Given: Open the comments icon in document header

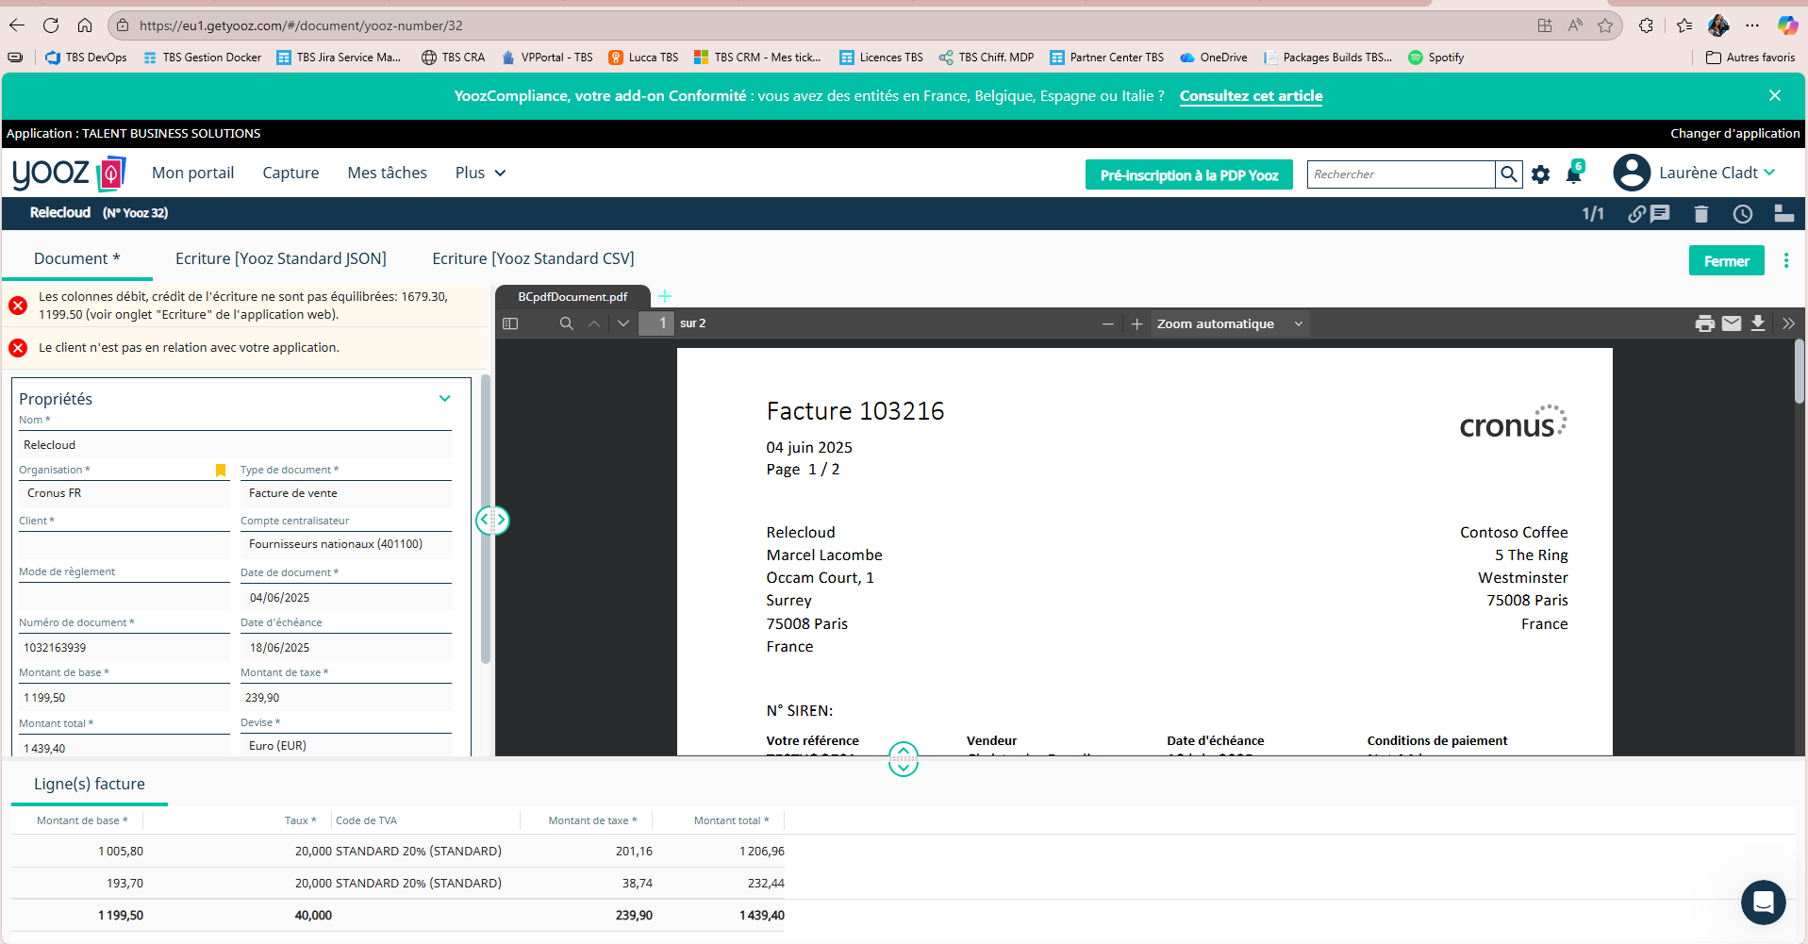Looking at the screenshot, I should coord(1660,214).
